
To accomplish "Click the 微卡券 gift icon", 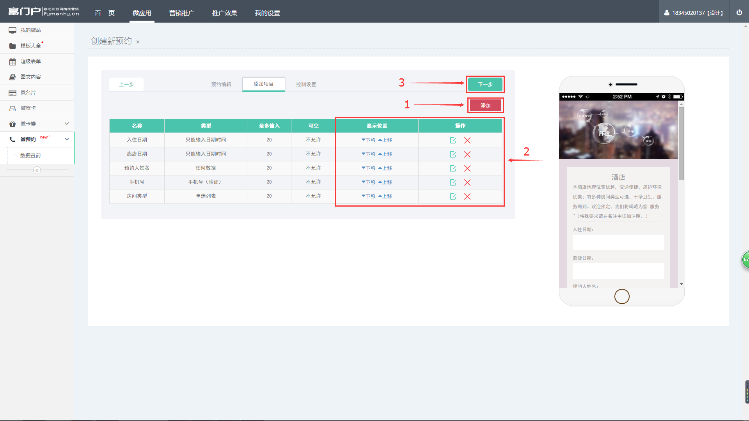I will coord(12,124).
